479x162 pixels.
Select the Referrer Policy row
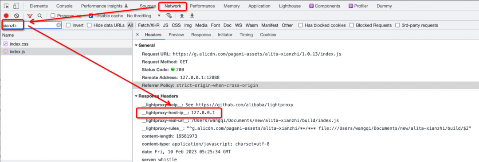click(x=306, y=85)
